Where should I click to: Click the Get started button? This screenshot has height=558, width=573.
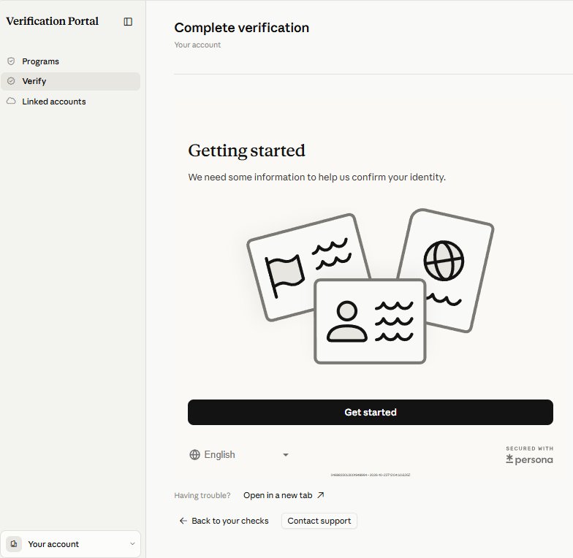pos(370,412)
